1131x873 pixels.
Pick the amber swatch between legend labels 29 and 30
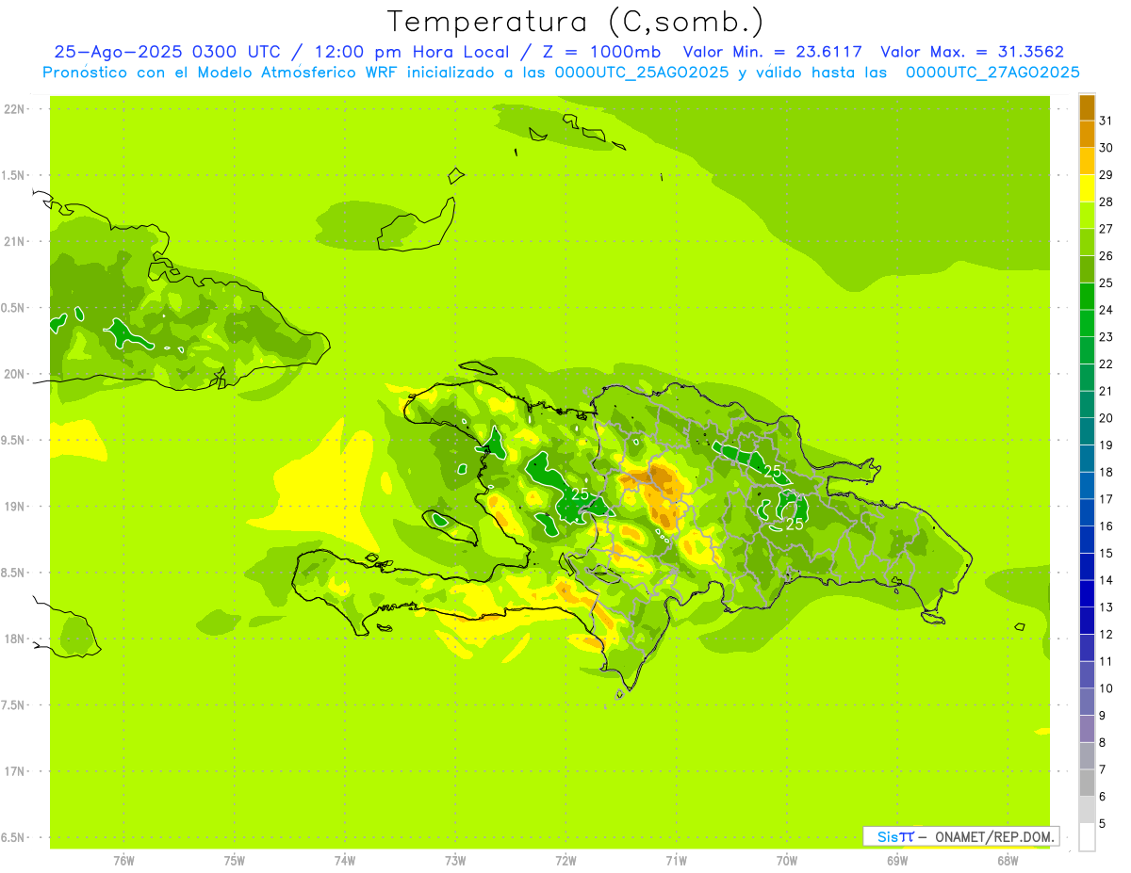pyautogui.click(x=1087, y=161)
